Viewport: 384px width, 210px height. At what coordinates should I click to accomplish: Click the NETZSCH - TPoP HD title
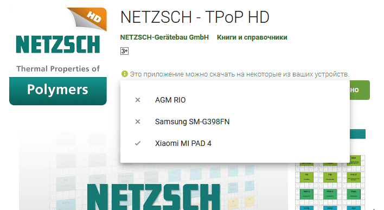pos(195,17)
